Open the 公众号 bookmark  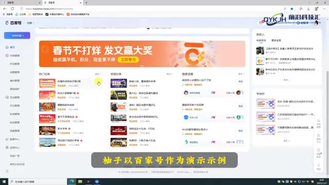tap(21, 14)
